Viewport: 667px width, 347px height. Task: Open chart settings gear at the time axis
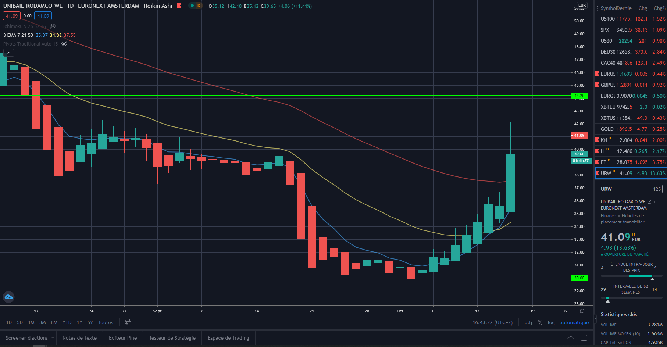coord(582,311)
